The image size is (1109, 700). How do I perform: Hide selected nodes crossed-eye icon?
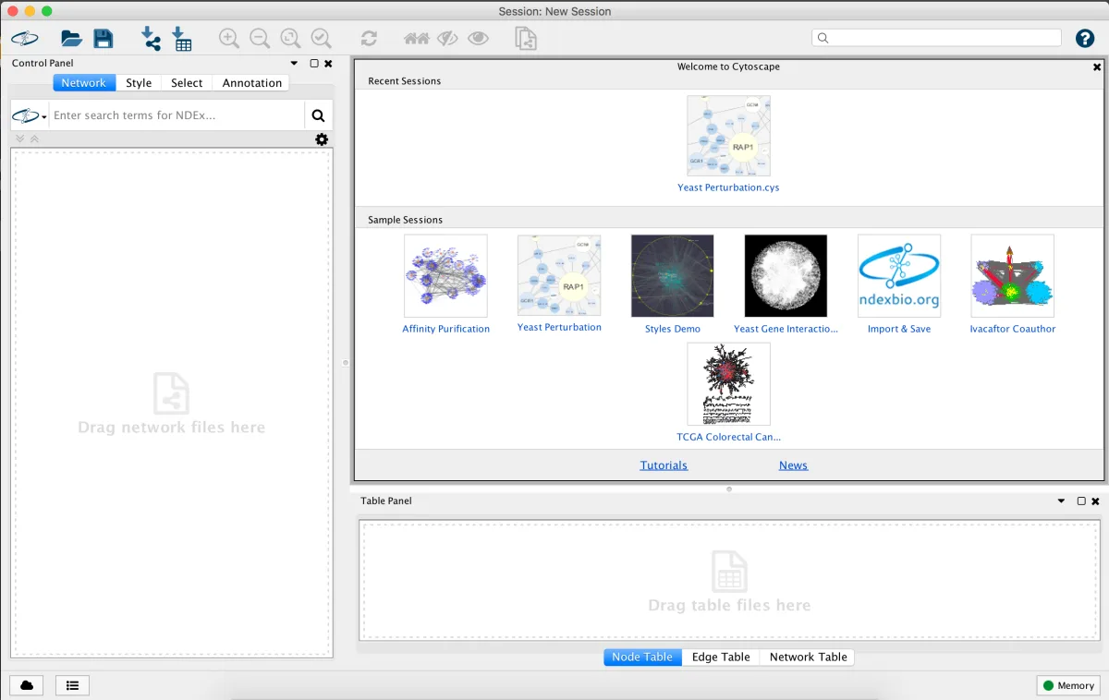(x=447, y=39)
